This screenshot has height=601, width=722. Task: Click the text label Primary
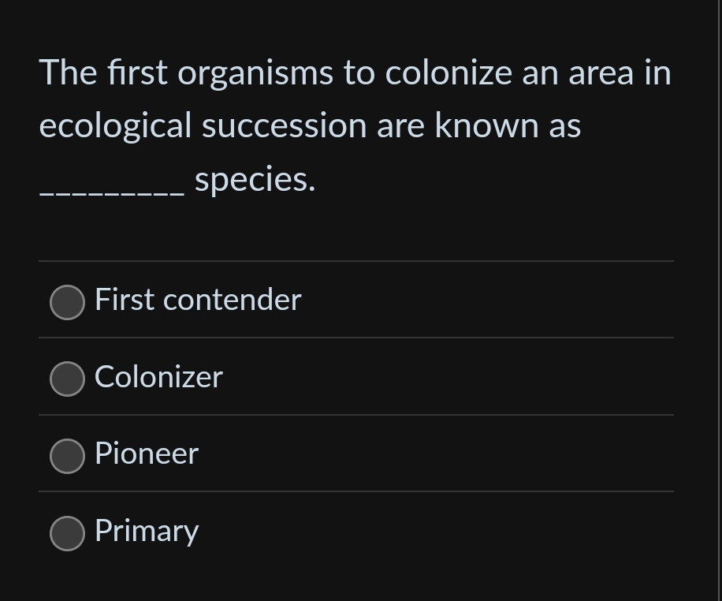(147, 531)
